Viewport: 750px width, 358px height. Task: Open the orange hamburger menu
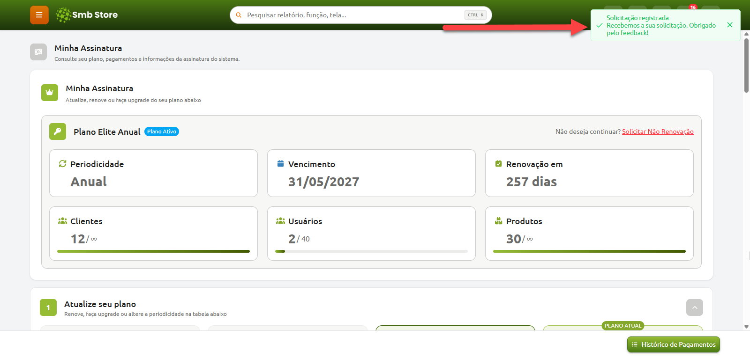click(x=39, y=15)
